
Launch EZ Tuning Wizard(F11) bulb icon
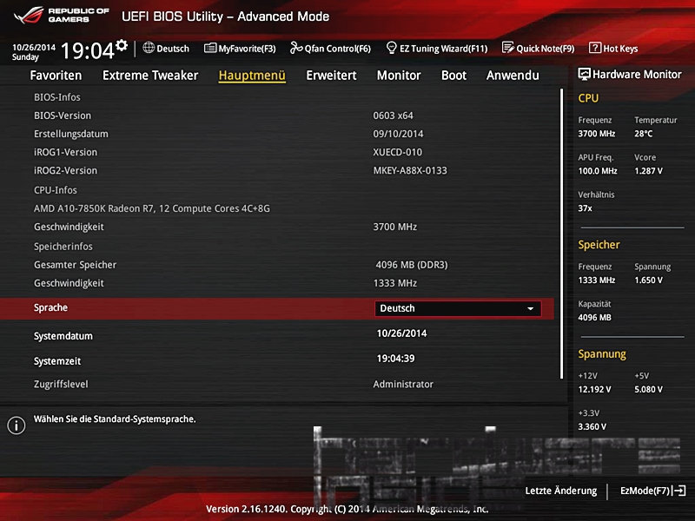point(392,49)
